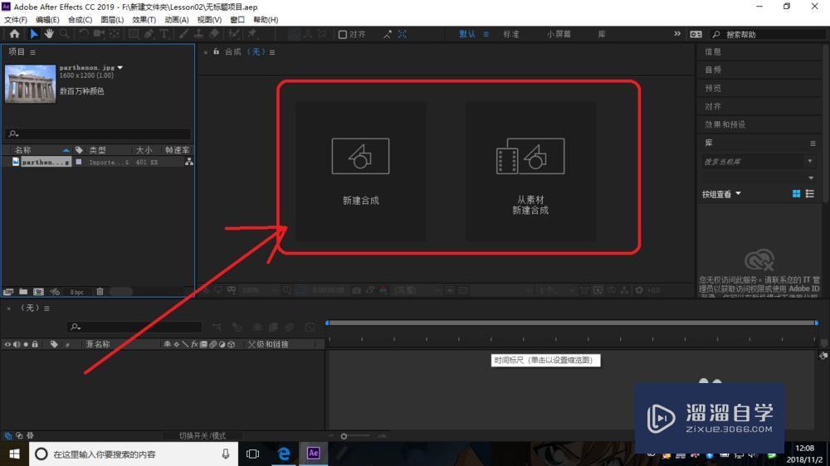830x466 pixels.
Task: Select the Horizontal Type tool
Action: point(164,34)
